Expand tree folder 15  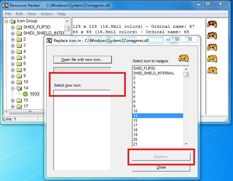click(x=13, y=100)
